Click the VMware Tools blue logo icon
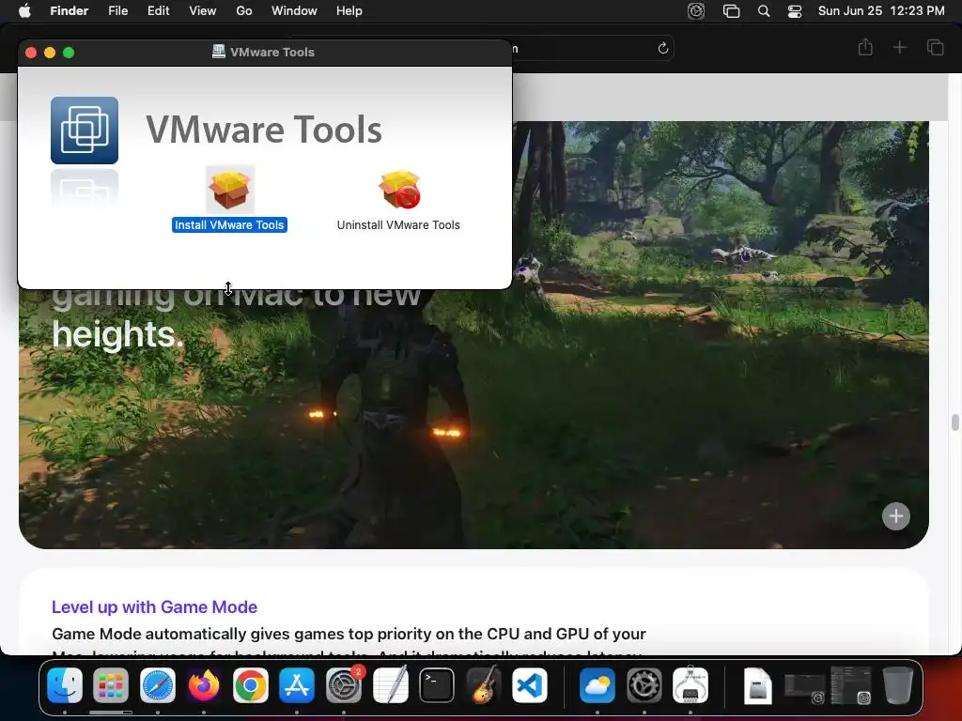Viewport: 962px width, 721px height. pyautogui.click(x=84, y=130)
